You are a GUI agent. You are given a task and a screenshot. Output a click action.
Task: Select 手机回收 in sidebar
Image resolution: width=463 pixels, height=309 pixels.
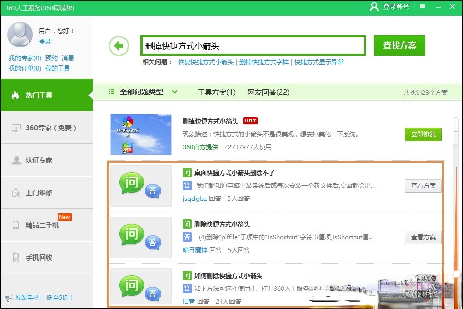pyautogui.click(x=46, y=257)
